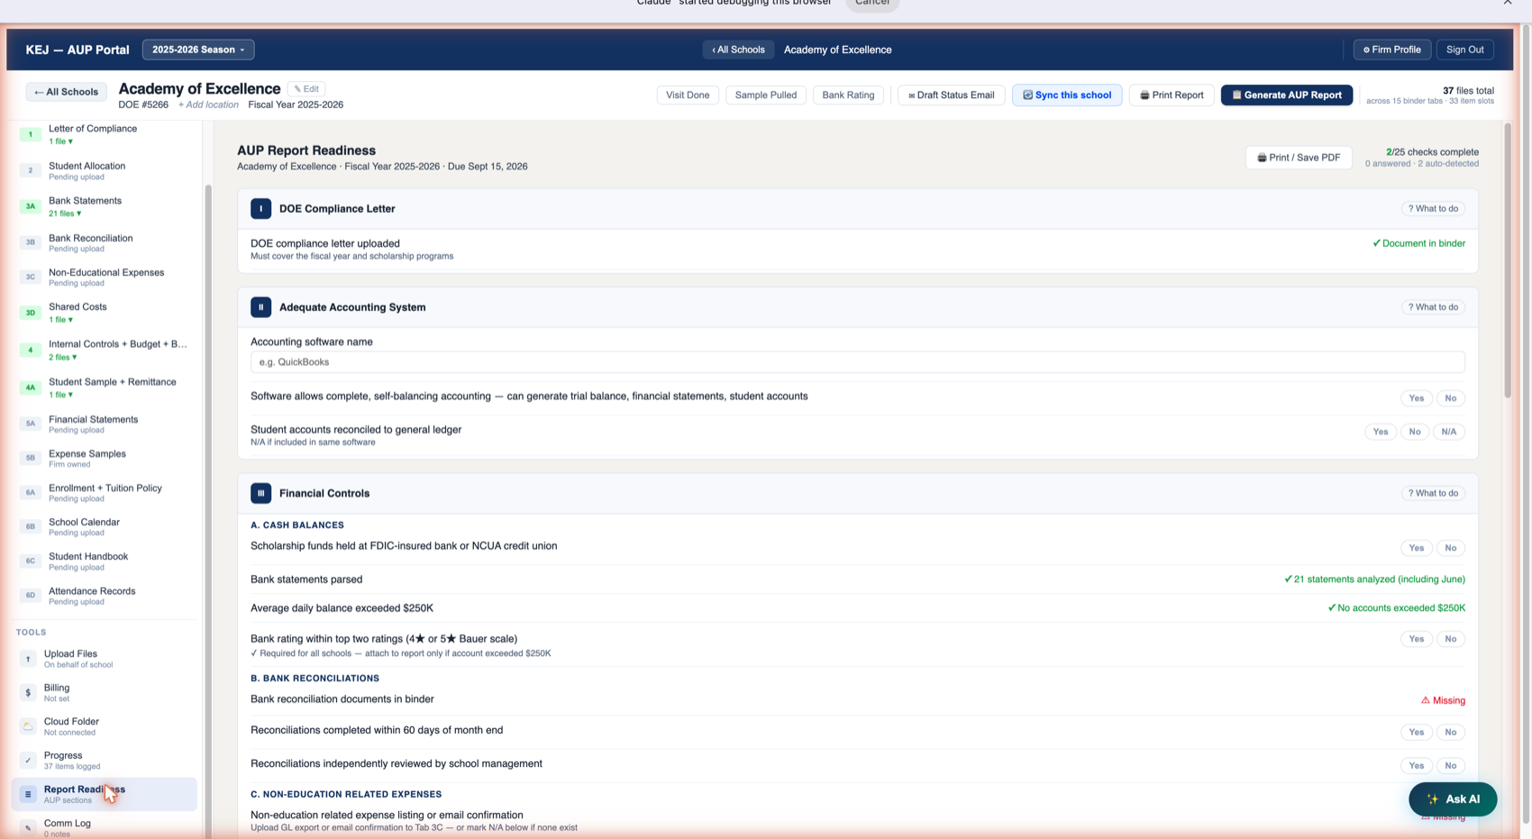Click the Print / Save PDF button

coord(1299,158)
